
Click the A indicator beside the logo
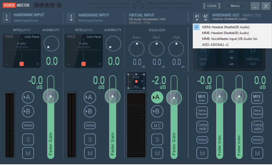pyautogui.click(x=59, y=5)
